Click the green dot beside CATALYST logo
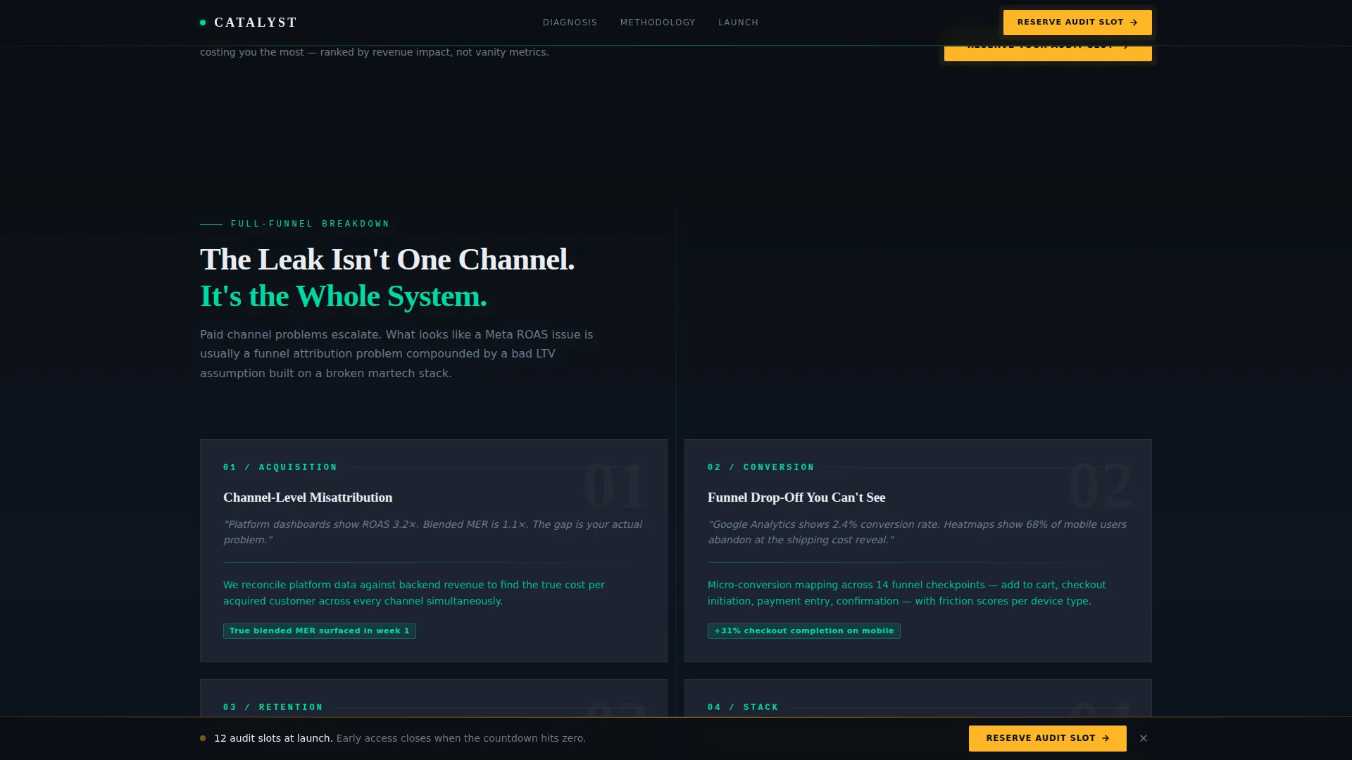Image resolution: width=1352 pixels, height=760 pixels. coord(203,23)
